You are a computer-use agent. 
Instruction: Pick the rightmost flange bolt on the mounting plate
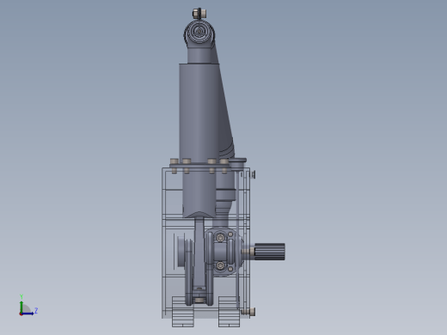tap(224, 166)
